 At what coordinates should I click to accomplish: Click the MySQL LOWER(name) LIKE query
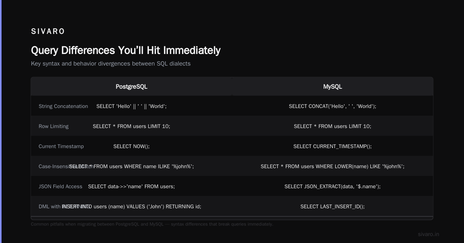click(333, 166)
